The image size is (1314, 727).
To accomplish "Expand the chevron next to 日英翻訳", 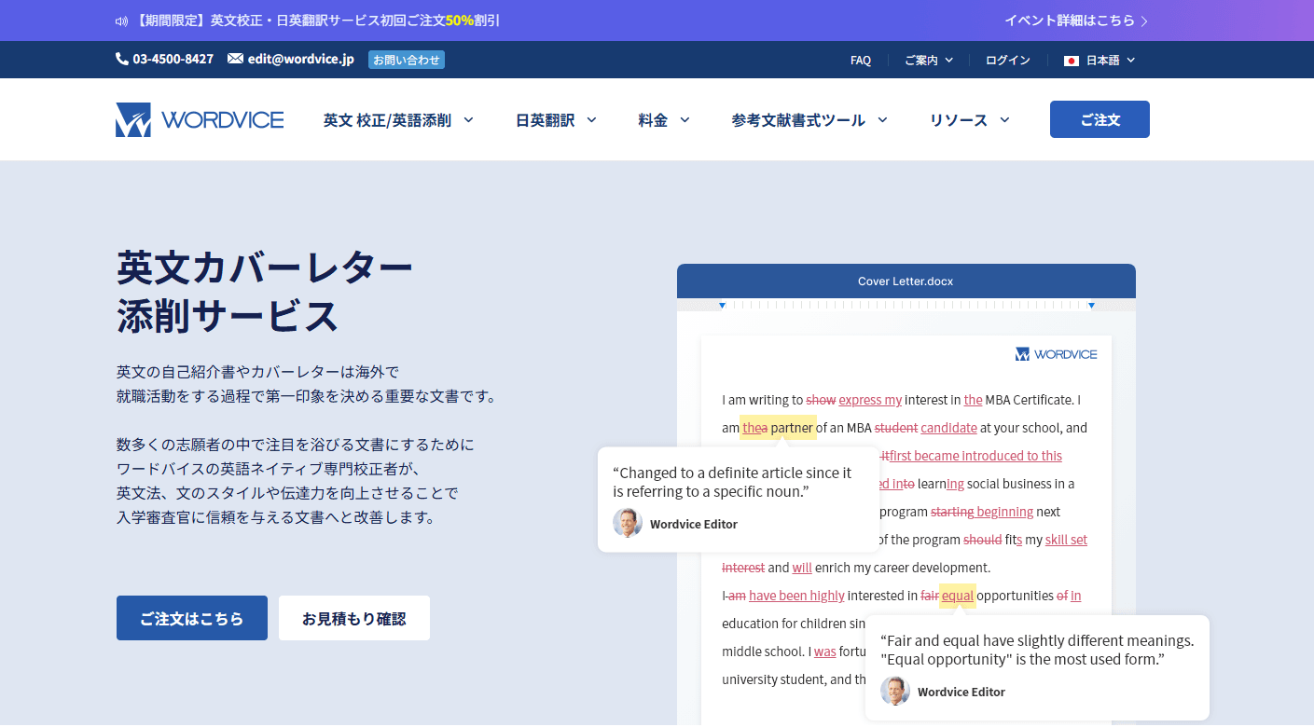I will point(591,119).
